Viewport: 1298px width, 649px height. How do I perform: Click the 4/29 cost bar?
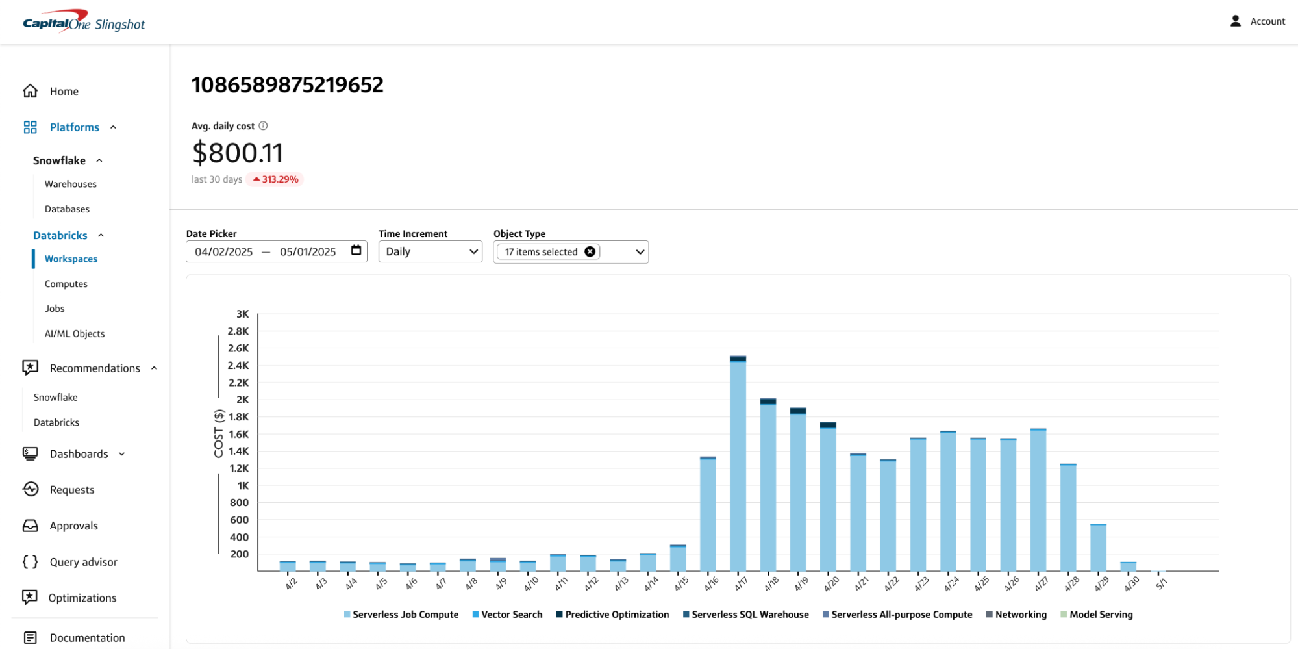[x=1098, y=547]
